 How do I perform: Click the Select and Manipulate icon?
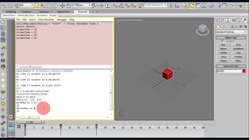(101, 6)
